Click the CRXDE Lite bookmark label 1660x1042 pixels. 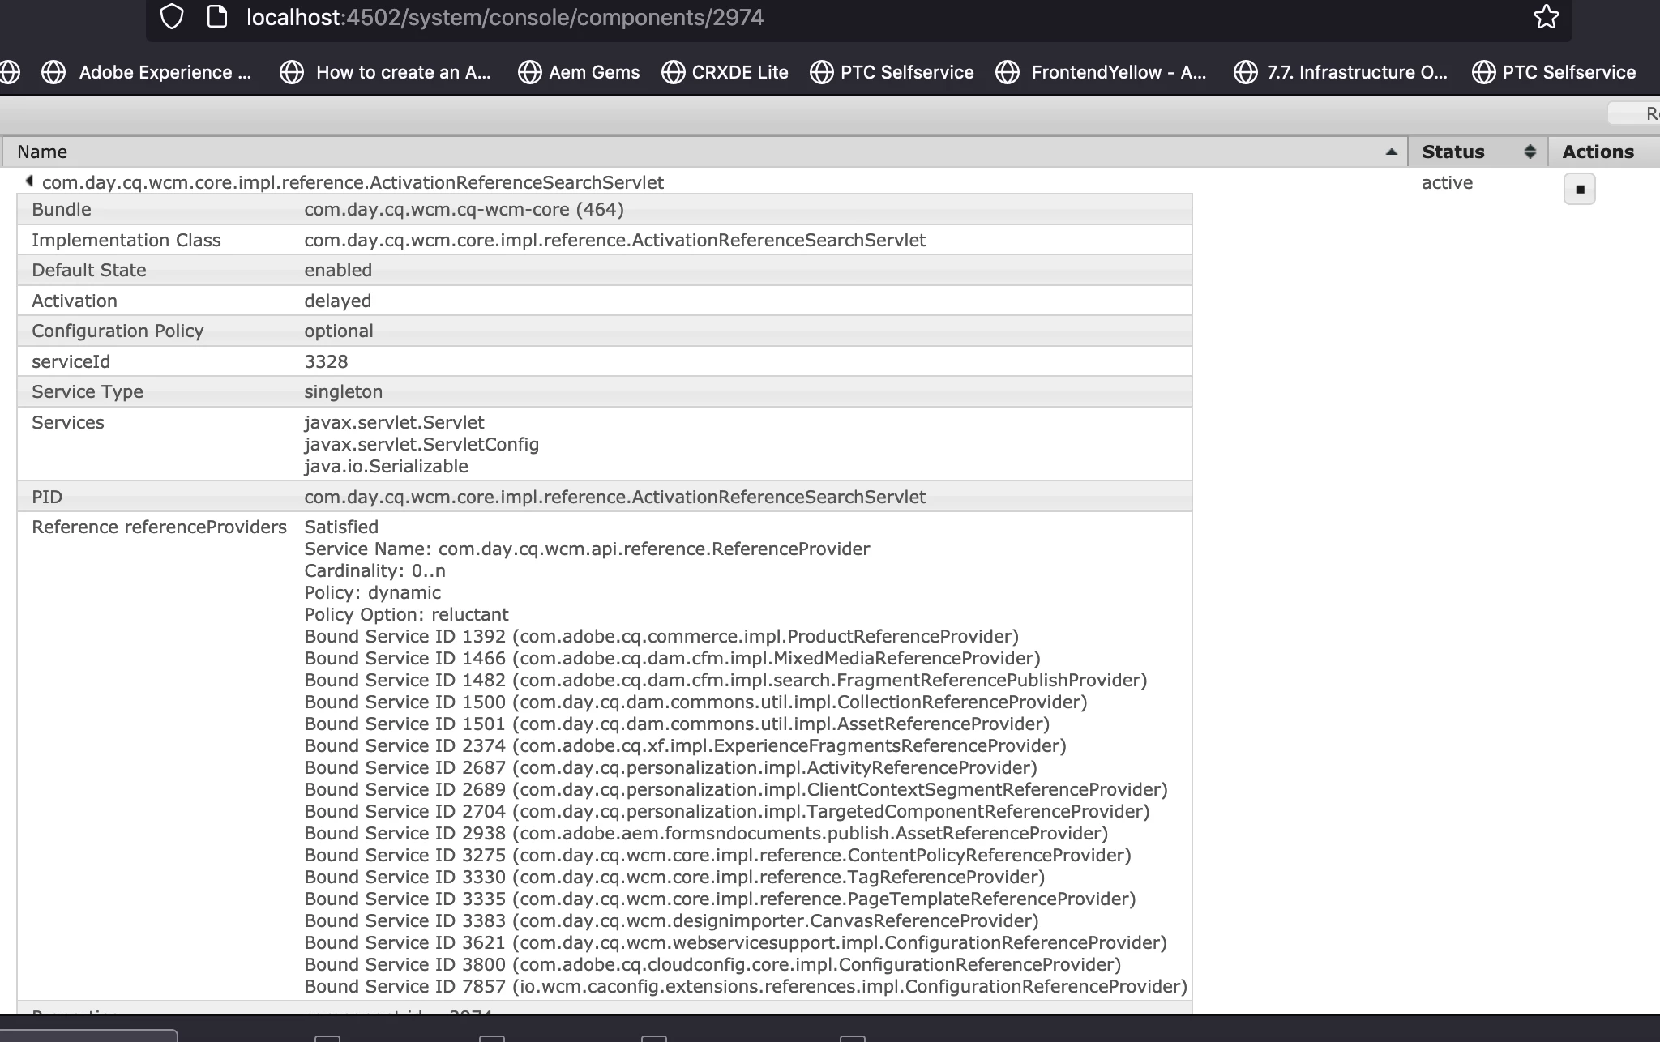click(739, 72)
